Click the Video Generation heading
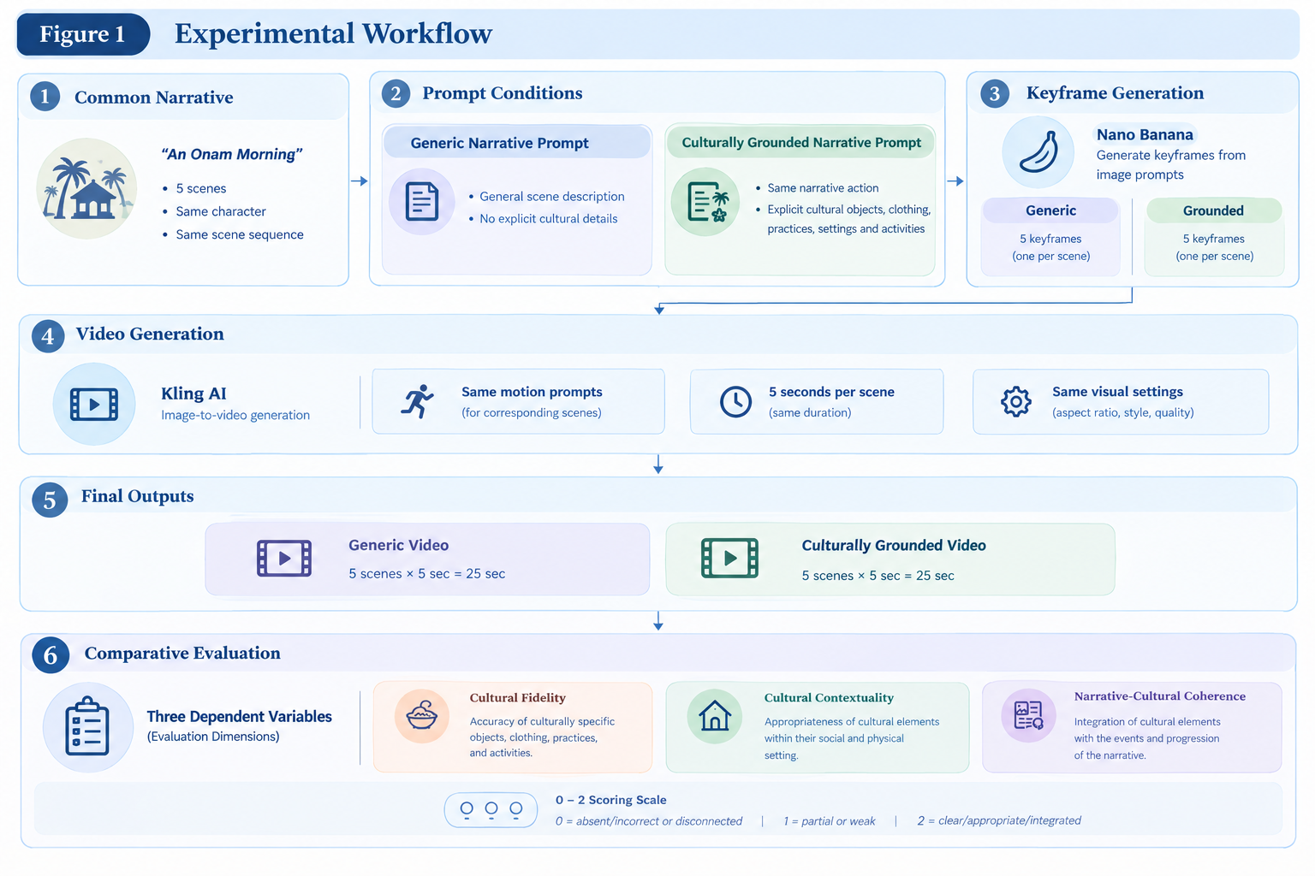 tap(150, 334)
